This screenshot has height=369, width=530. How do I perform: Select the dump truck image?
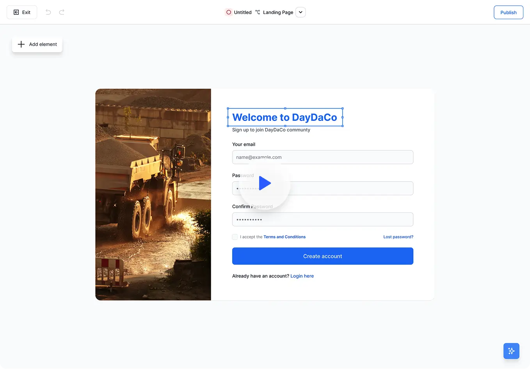pyautogui.click(x=153, y=194)
